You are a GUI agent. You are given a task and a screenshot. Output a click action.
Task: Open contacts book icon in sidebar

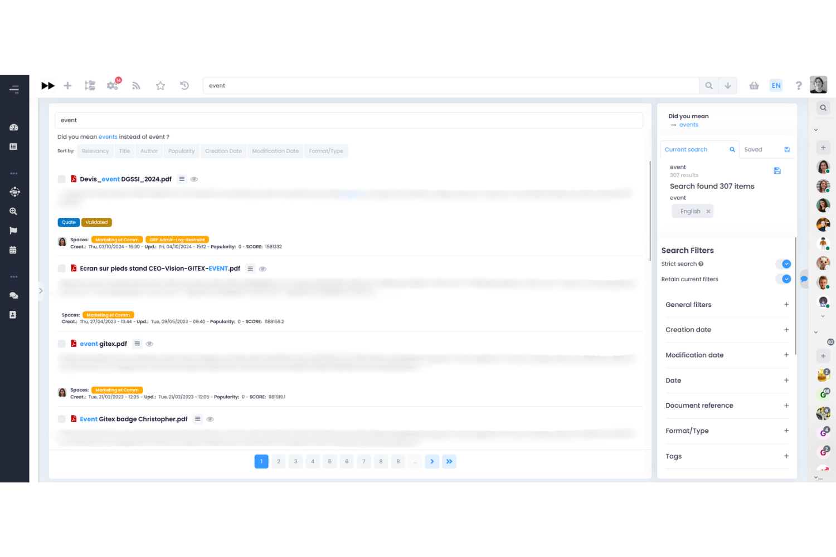point(13,315)
